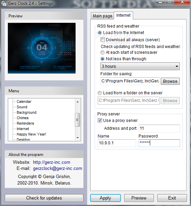Select the Internet tab
Screen dimensions: 191x206
point(123,15)
